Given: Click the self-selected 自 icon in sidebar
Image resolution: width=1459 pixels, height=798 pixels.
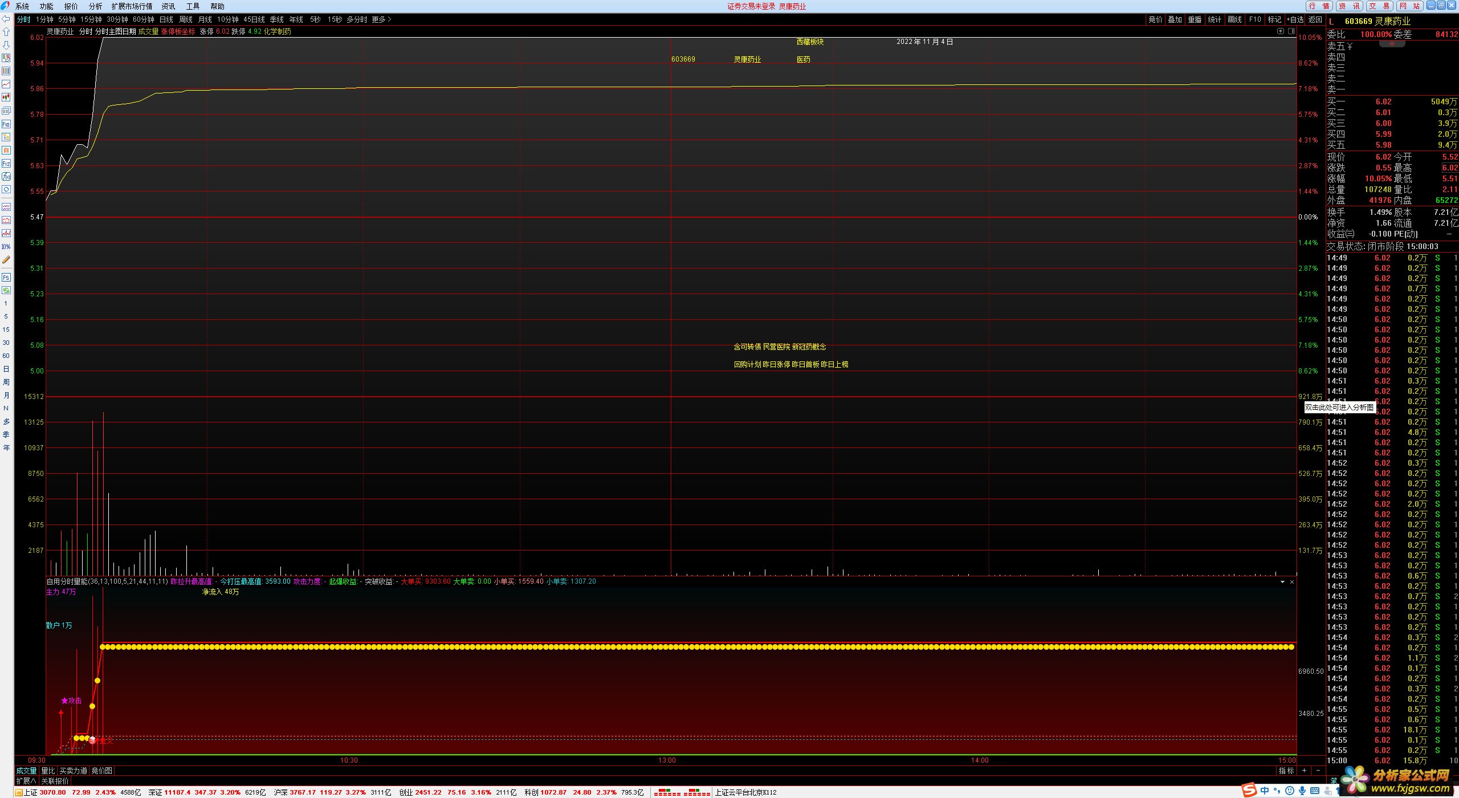Looking at the screenshot, I should [x=6, y=150].
